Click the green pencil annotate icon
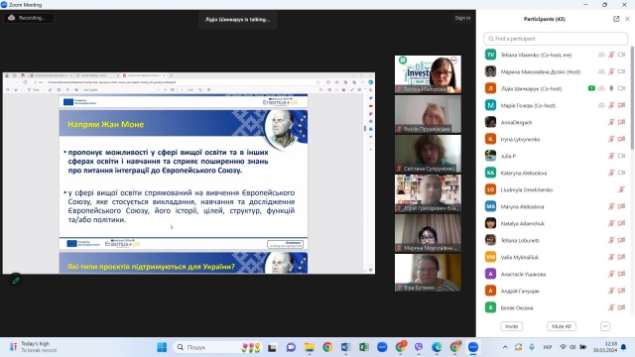The height and width of the screenshot is (357, 635). coord(16,280)
